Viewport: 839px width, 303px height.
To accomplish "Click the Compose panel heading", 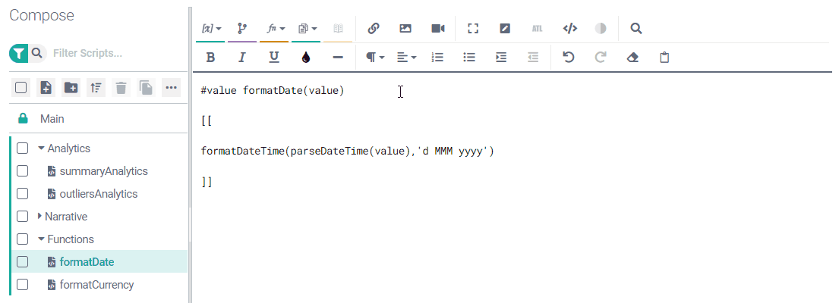I will click(x=42, y=15).
